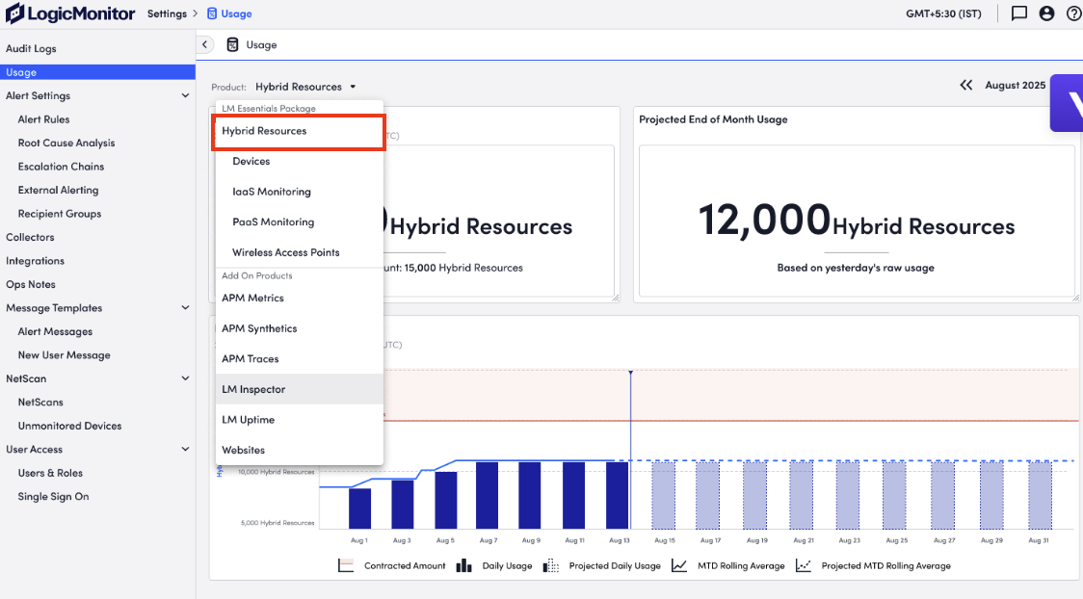The image size is (1083, 599).
Task: Select Hybrid Resources from product list
Action: pos(299,130)
